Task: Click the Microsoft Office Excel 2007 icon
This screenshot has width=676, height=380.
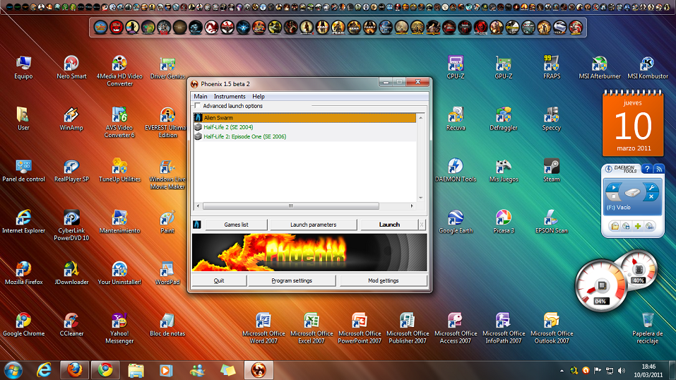Action: [x=312, y=328]
